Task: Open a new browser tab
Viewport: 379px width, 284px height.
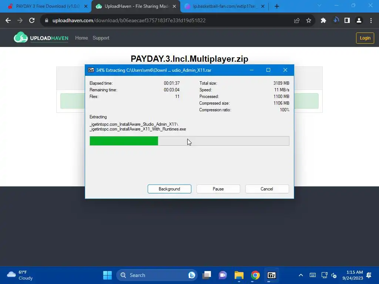Action: [x=277, y=7]
